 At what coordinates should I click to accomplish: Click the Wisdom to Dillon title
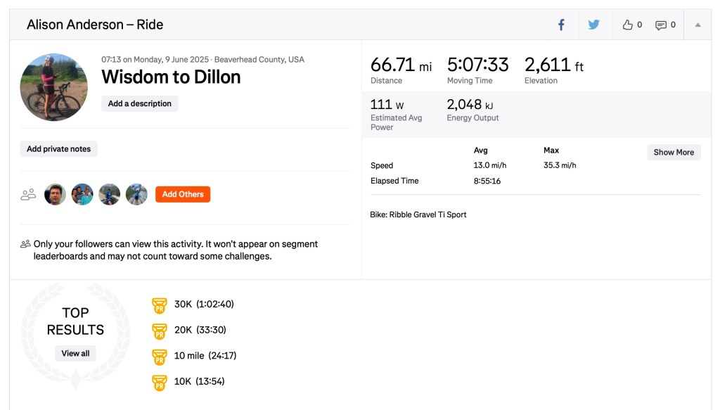click(171, 77)
